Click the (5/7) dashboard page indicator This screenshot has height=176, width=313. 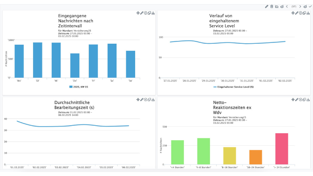[293, 7]
